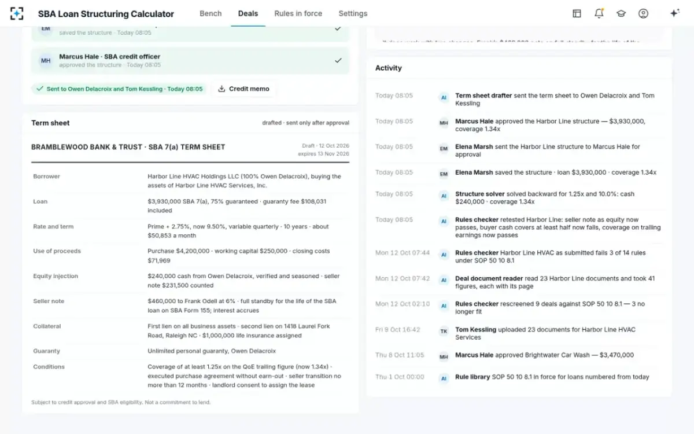694x434 pixels.
Task: Click the 'Use of proceeds' row label
Action: click(57, 251)
